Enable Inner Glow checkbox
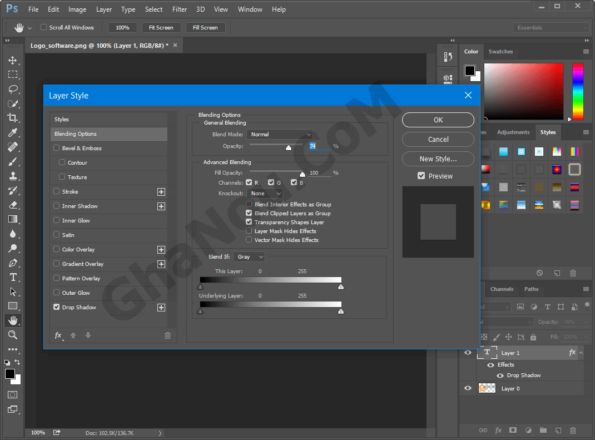The image size is (595, 440). 57,220
